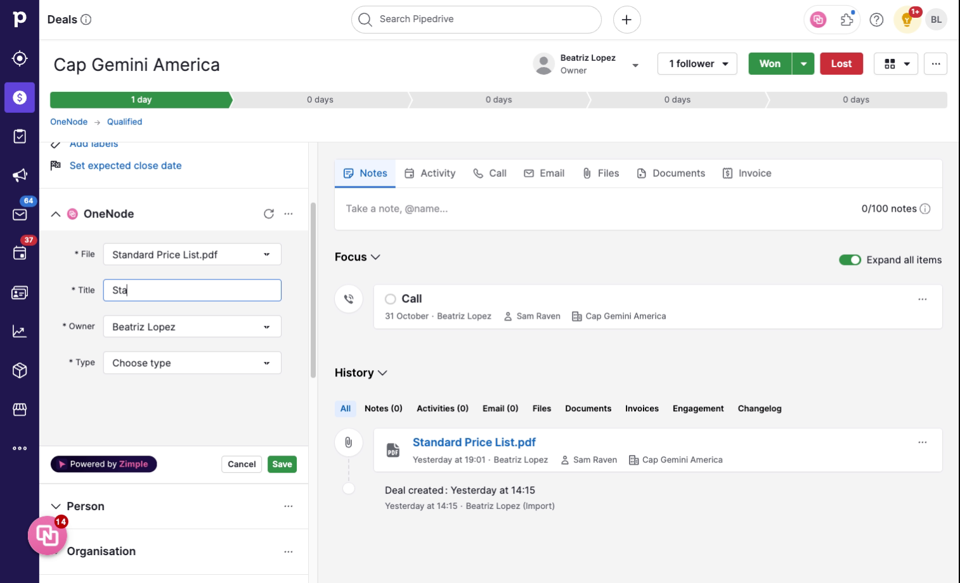Collapse the OneNode section
Screen dimensions: 960x583
click(x=56, y=214)
